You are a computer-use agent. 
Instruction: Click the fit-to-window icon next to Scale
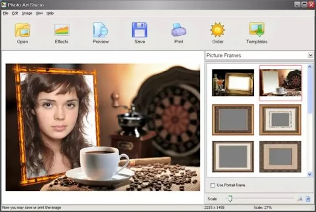308,199
